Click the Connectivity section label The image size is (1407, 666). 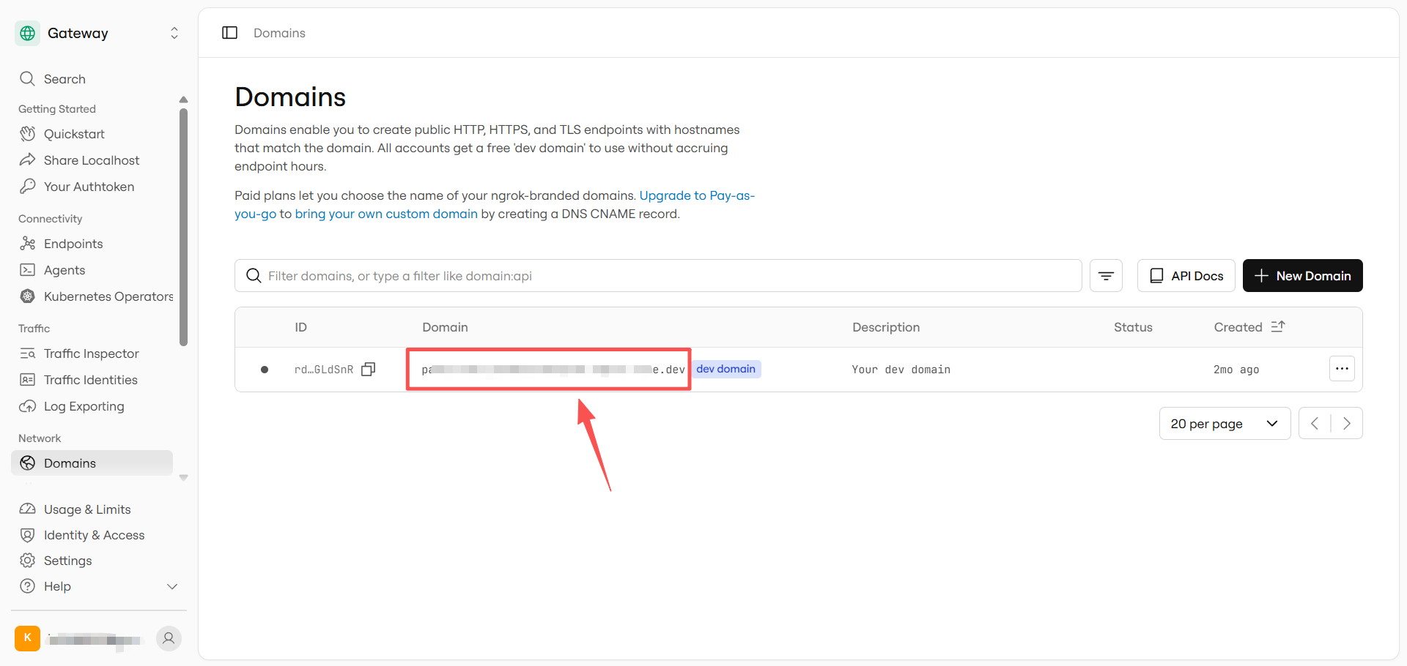click(x=50, y=219)
